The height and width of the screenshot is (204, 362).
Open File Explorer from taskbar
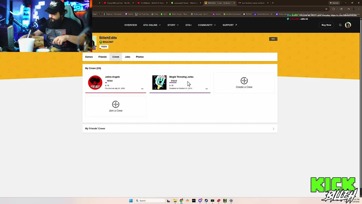pyautogui.click(x=175, y=201)
